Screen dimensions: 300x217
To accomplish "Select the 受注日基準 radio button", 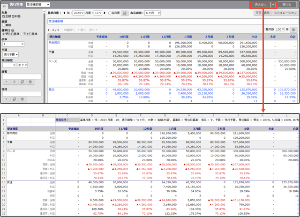I will (3, 34).
